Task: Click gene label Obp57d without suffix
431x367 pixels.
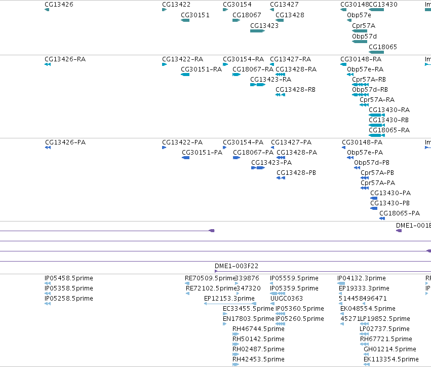Action: [365, 36]
